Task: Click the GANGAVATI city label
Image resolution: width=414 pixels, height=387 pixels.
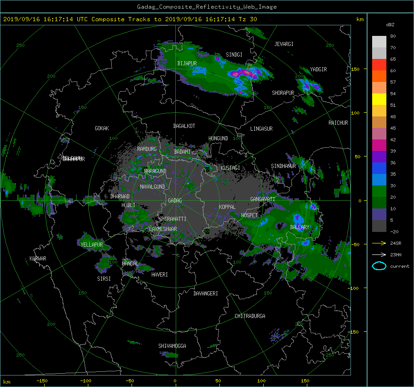Action: coord(263,199)
